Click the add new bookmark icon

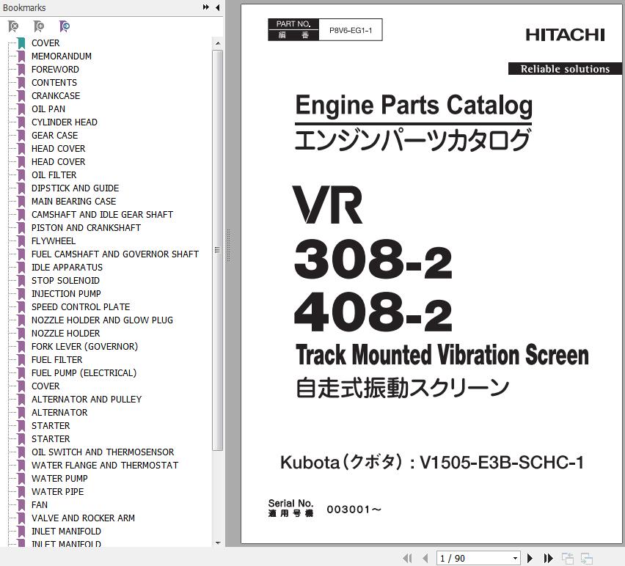point(39,26)
